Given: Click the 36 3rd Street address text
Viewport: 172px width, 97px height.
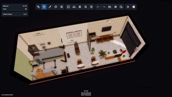Looking at the screenshot, I should pos(86,93).
